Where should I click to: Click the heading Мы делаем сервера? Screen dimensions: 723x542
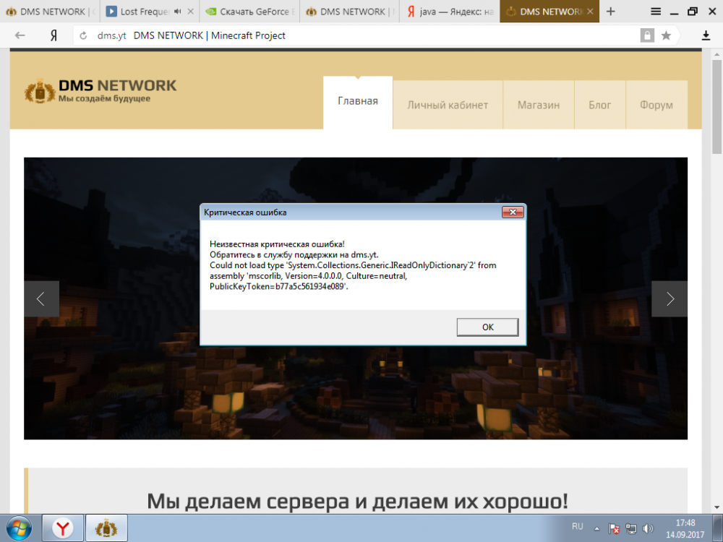coord(357,501)
